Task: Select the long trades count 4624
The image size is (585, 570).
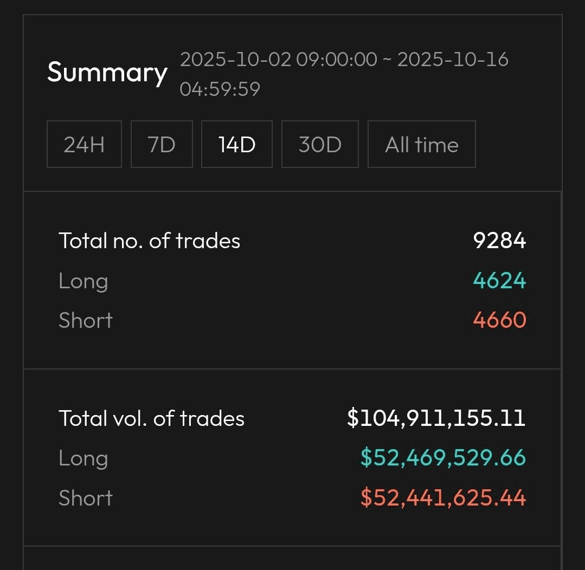Action: 499,281
